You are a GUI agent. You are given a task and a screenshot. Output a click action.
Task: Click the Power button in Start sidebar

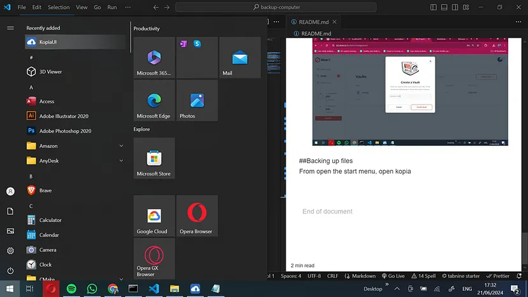[10, 271]
